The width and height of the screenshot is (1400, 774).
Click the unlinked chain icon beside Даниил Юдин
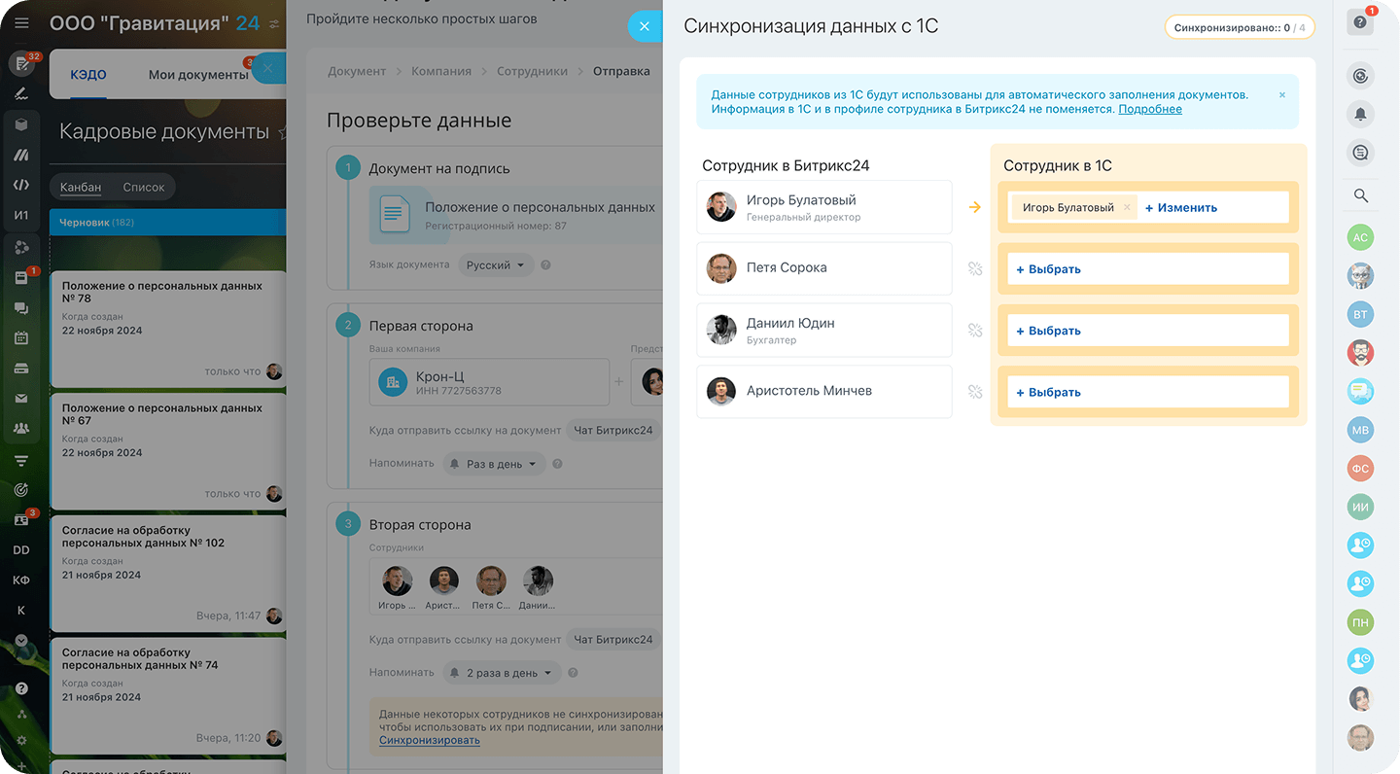tap(975, 331)
